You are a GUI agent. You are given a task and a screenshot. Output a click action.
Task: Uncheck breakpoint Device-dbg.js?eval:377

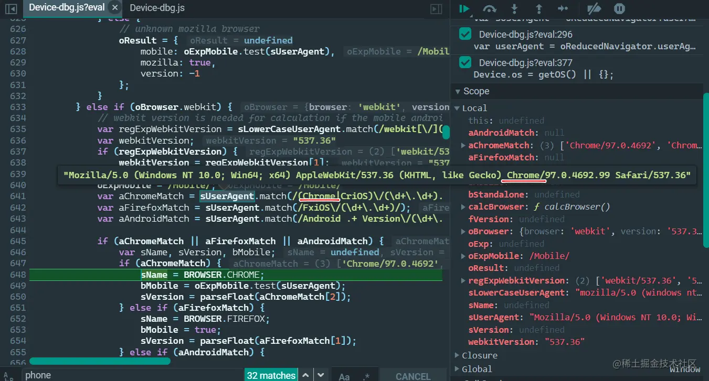pyautogui.click(x=465, y=63)
